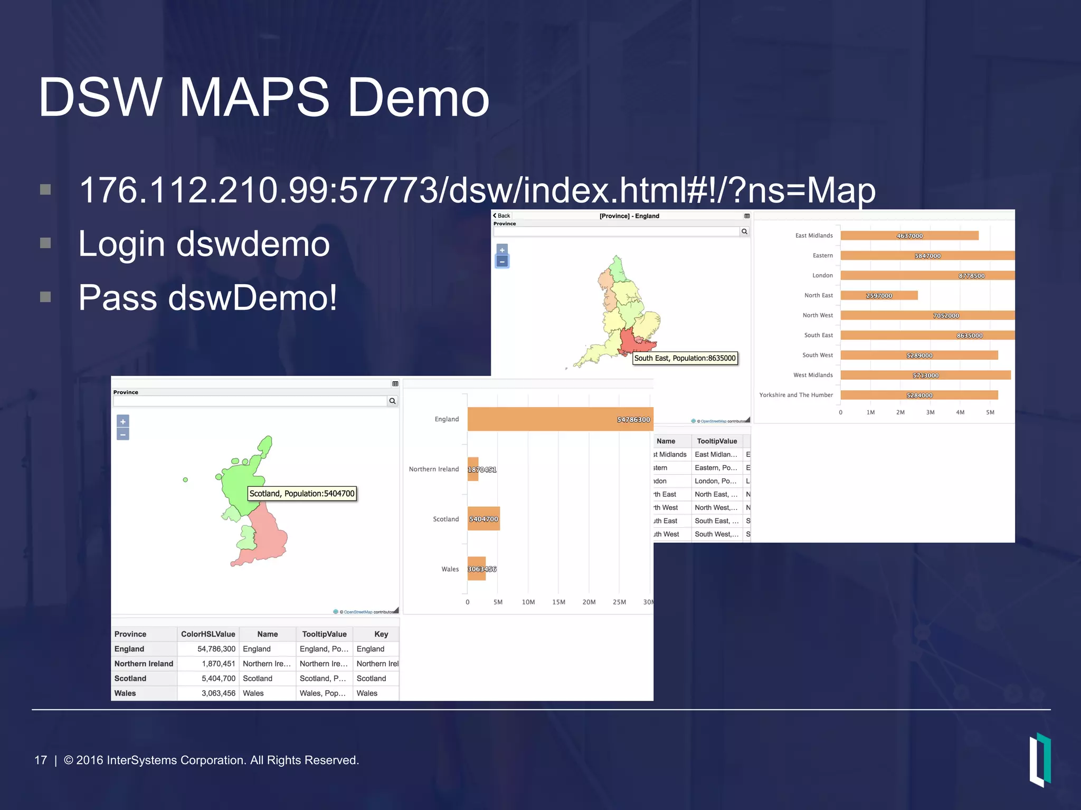The image size is (1081, 810).
Task: Click the Province filter field in UK widget
Action: (250, 401)
